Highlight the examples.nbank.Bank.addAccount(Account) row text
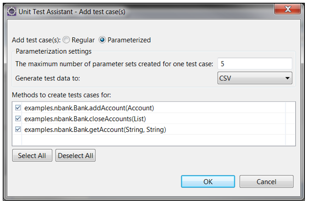The width and height of the screenshot is (309, 204). 89,108
